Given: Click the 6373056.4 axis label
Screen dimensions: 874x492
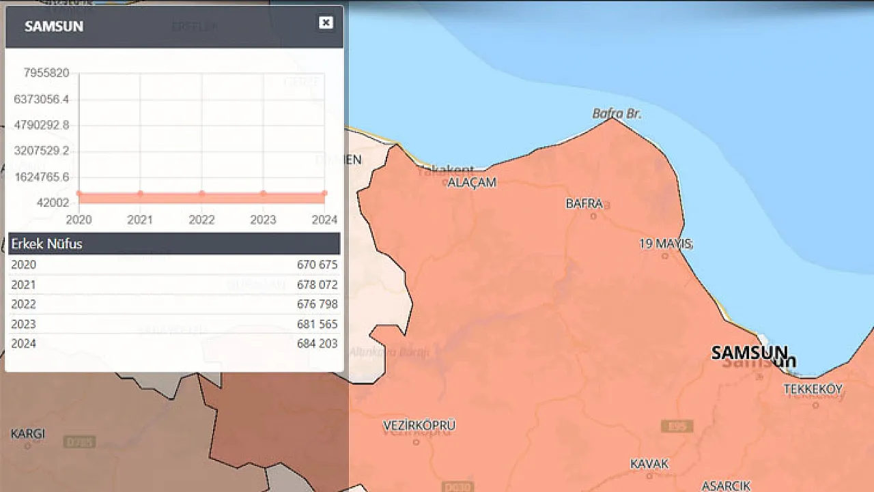Looking at the screenshot, I should [x=42, y=99].
